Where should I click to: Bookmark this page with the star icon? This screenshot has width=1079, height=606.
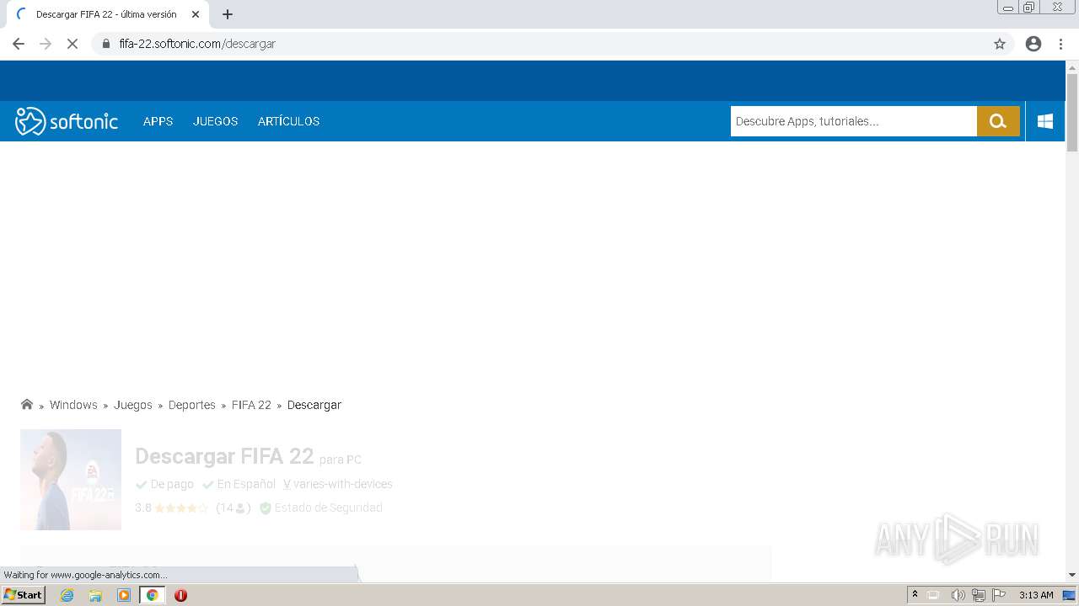1000,44
